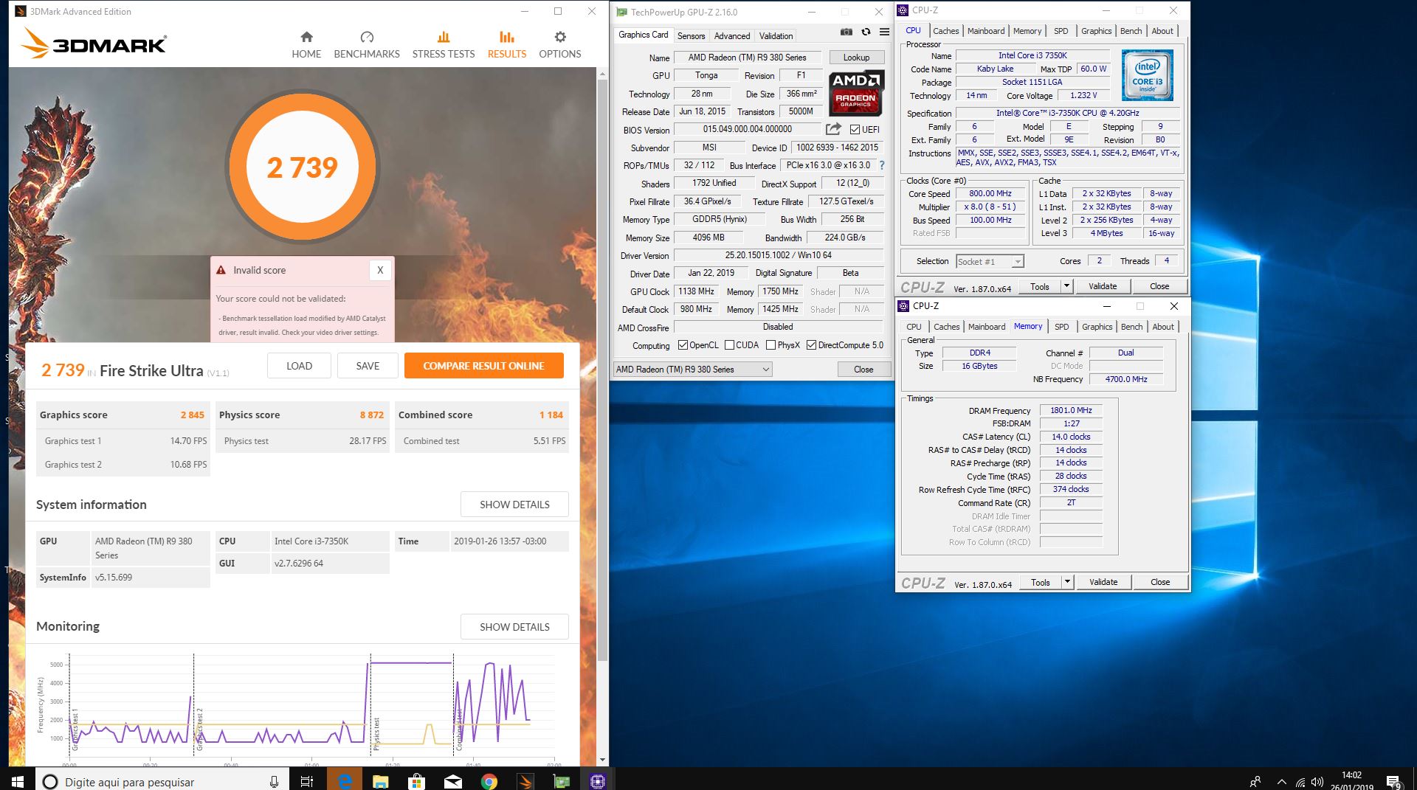Open Task View from the taskbar
The height and width of the screenshot is (790, 1417).
click(307, 781)
